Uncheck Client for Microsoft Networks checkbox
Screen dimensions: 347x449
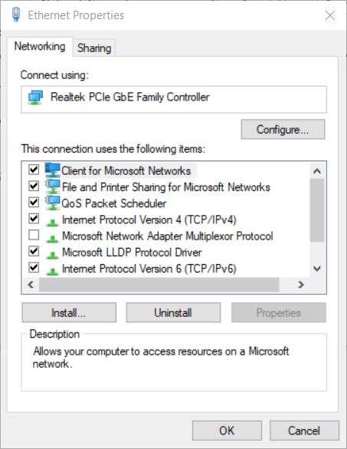(34, 170)
